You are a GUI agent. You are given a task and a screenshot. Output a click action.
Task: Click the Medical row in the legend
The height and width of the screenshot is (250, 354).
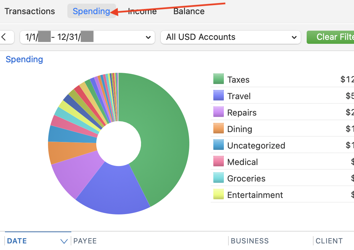click(x=243, y=162)
